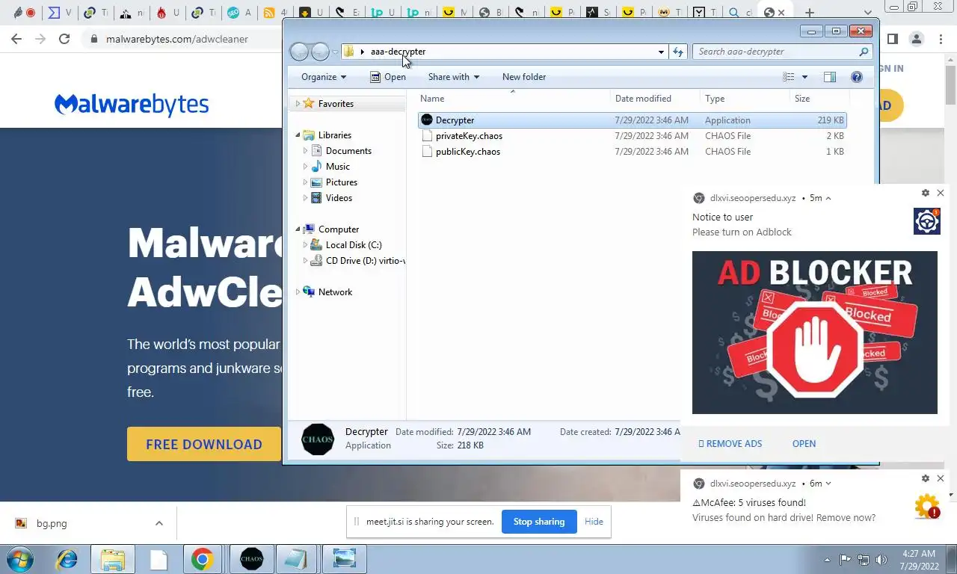Open the Chrome three-dot menu
This screenshot has height=574, width=957.
(x=941, y=39)
